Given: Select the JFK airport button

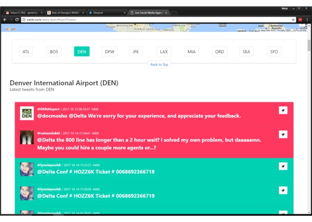Looking at the screenshot, I should pos(136,52).
